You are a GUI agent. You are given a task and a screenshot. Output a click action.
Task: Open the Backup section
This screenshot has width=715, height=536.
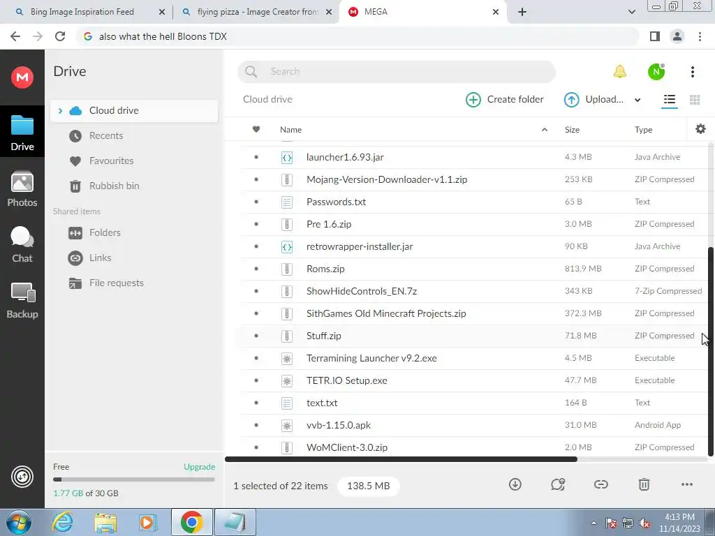(22, 300)
